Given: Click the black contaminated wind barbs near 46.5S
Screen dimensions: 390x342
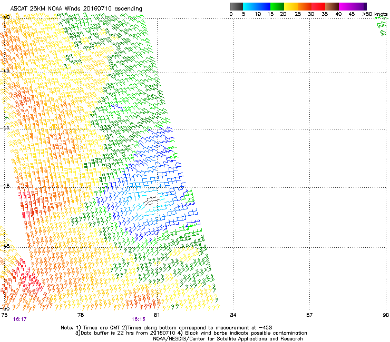Looking at the screenshot, I should 151,200.
